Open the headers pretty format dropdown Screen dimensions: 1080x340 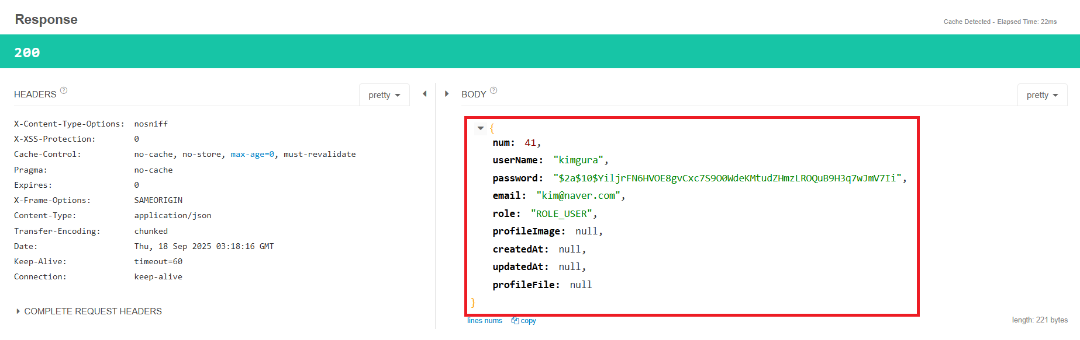384,95
